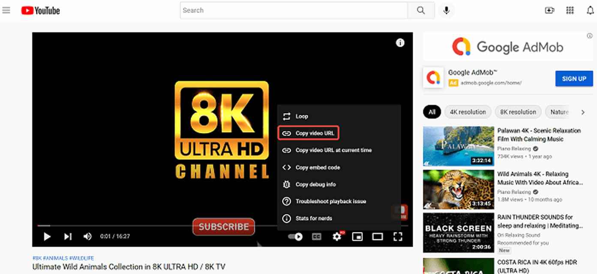Open the hamburger guide menu

pos(6,10)
